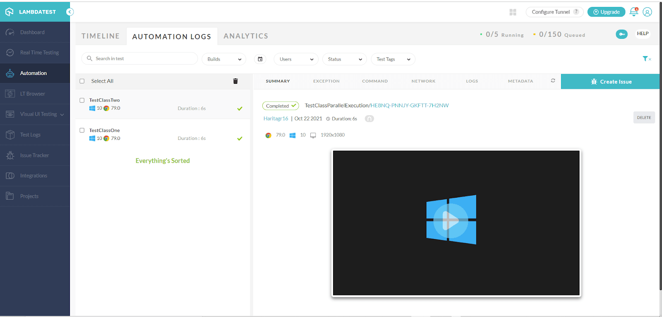This screenshot has width=662, height=317.
Task: Expand the Builds dropdown
Action: (224, 59)
